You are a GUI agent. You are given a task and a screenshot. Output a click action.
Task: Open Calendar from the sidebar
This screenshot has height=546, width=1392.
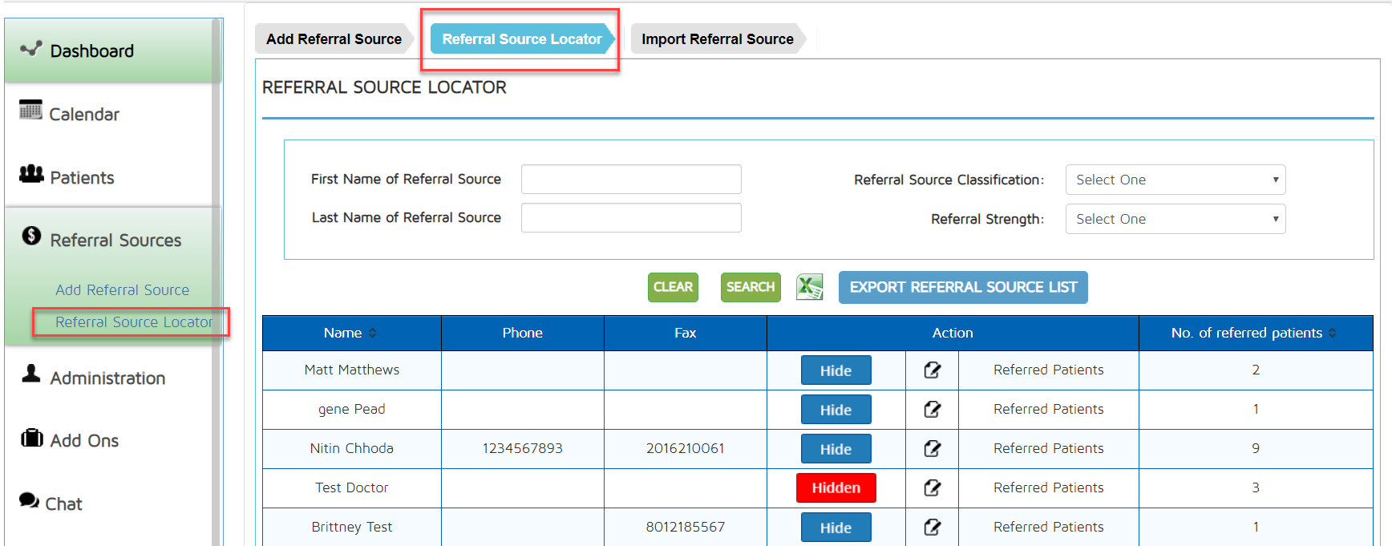click(83, 115)
